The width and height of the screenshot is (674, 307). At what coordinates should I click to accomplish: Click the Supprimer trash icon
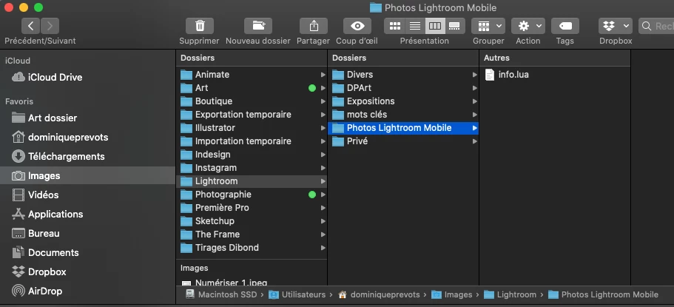200,26
